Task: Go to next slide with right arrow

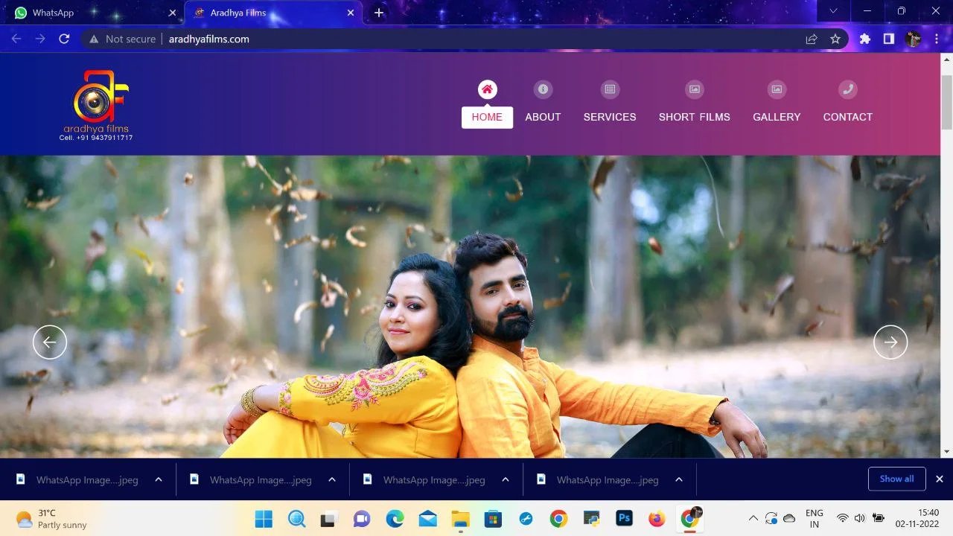Action: (x=890, y=342)
